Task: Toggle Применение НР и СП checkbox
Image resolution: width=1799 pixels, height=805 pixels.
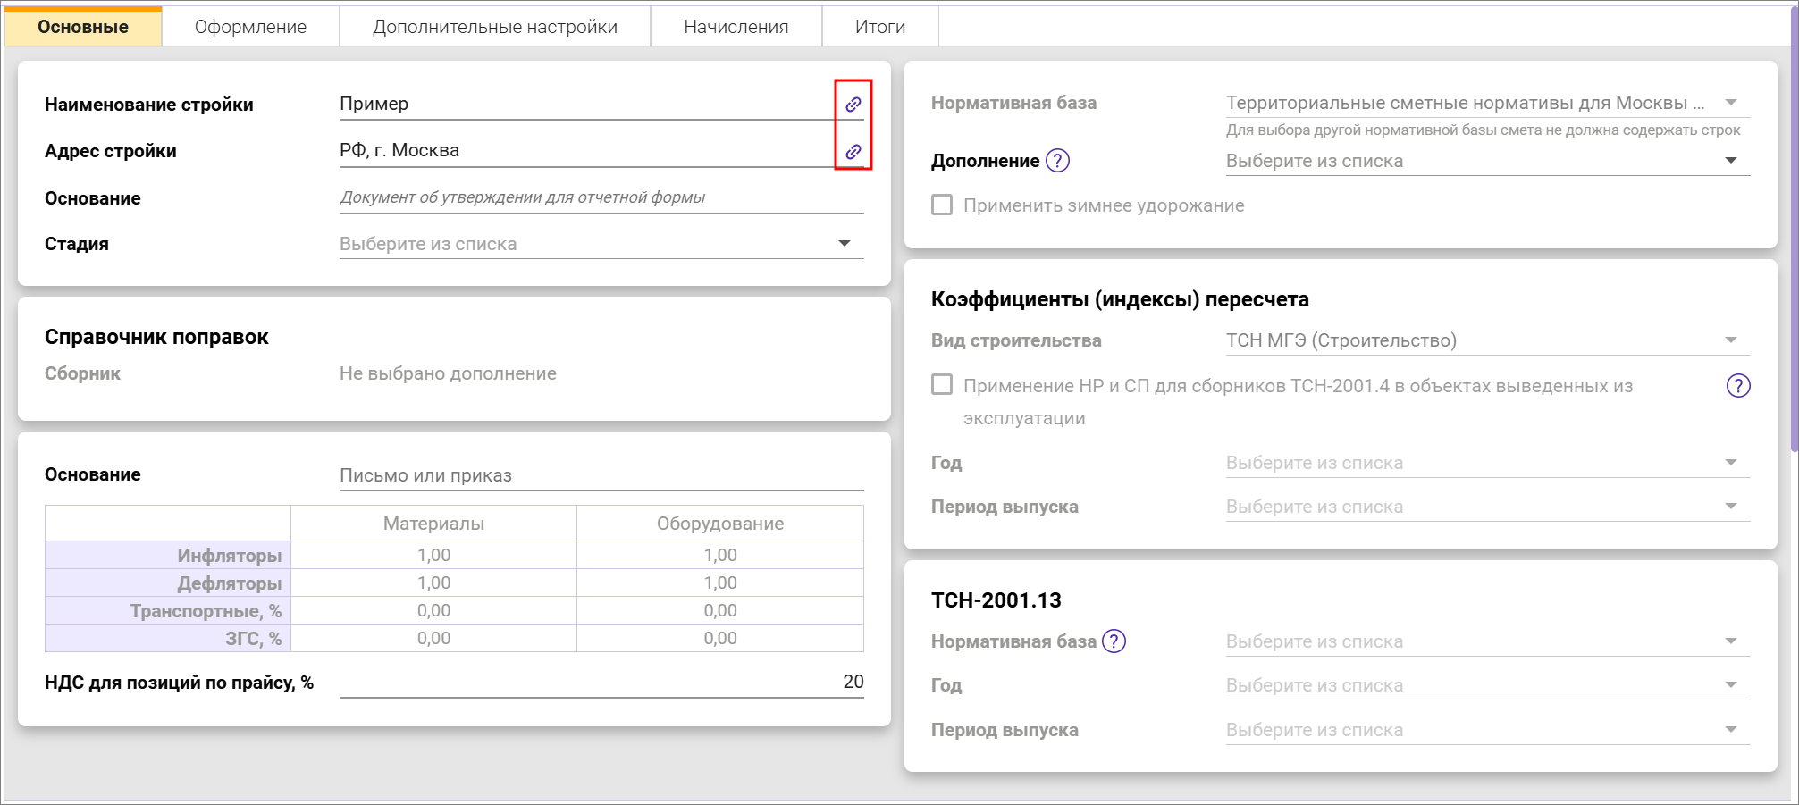Action: pos(942,385)
